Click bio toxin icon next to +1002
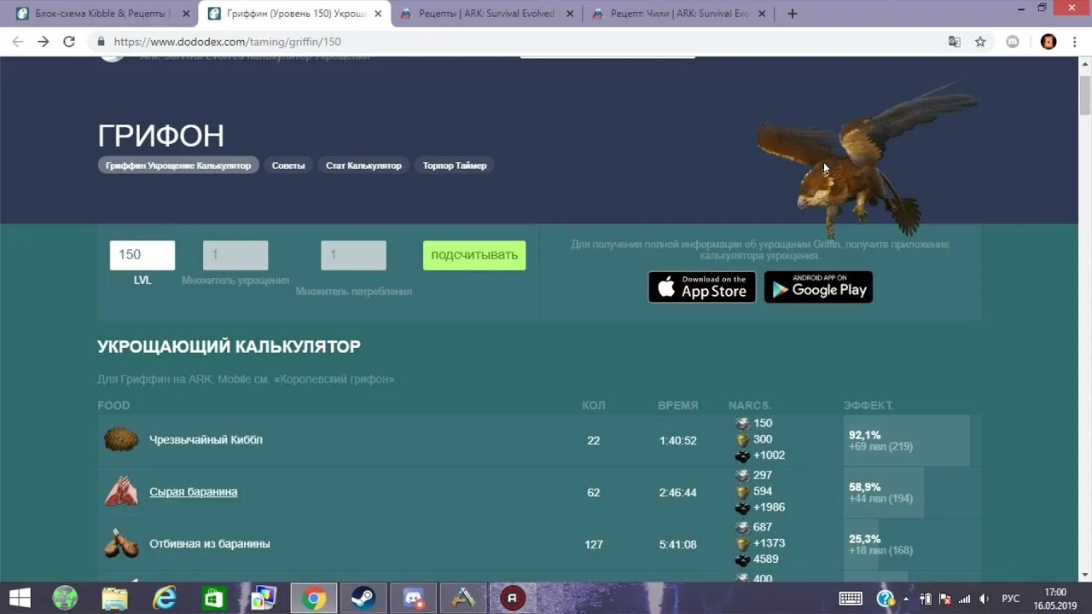Viewport: 1092px width, 614px height. pos(742,456)
